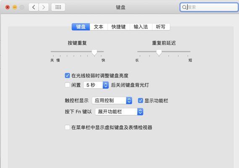The image size is (239, 168).
Task: Expand the 按下 Fn 键以 展开功能栏 dropdown
Action: coord(119,112)
